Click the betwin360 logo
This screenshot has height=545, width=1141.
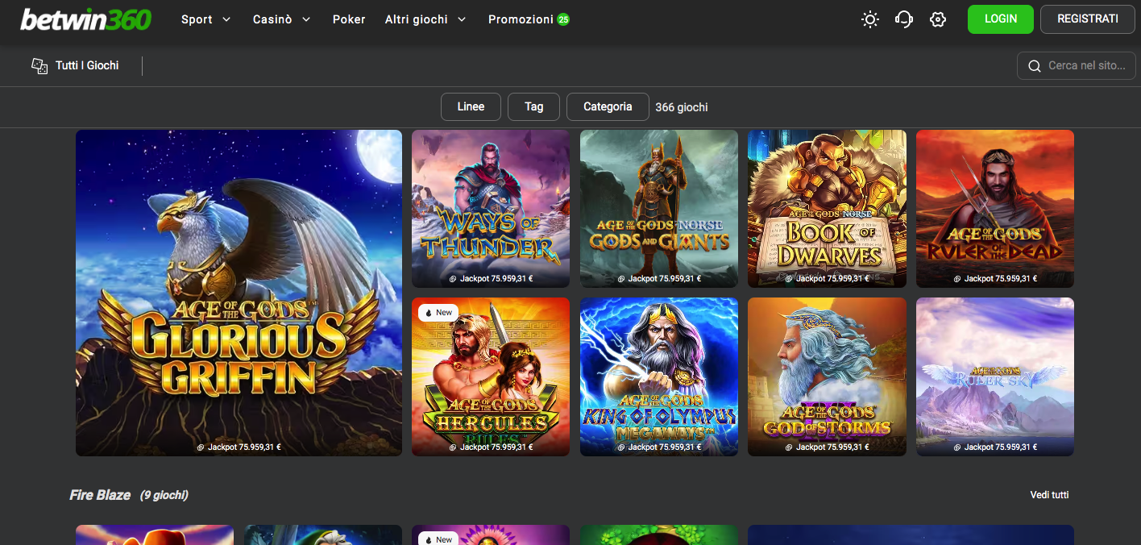pos(85,19)
